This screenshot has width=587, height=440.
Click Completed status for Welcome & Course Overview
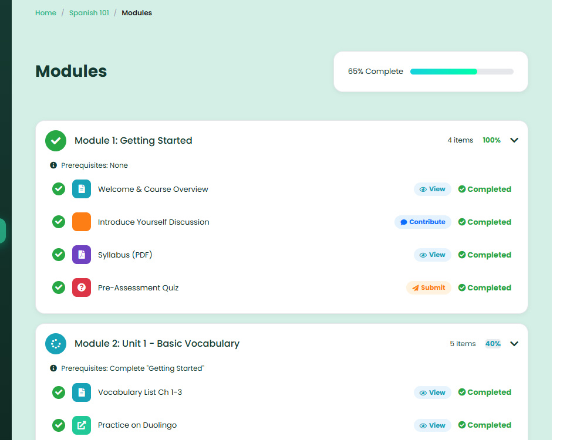(x=485, y=189)
